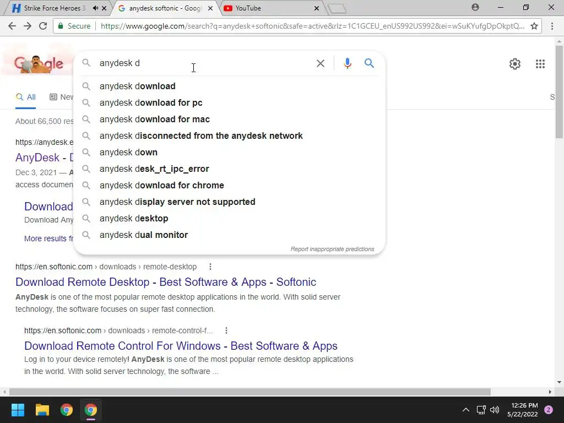Open the notification center badge
Screen dimensions: 564x423
(x=549, y=410)
